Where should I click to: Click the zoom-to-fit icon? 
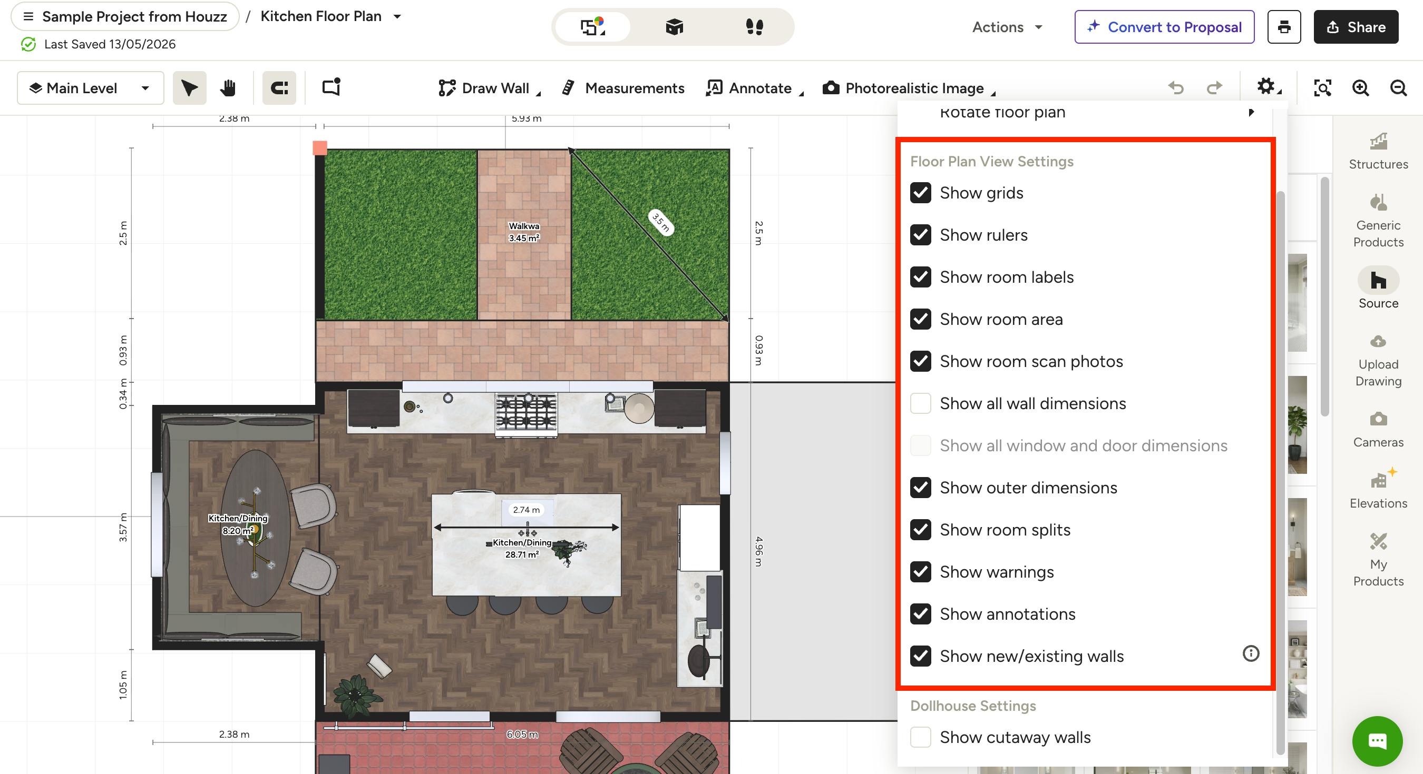(1322, 88)
